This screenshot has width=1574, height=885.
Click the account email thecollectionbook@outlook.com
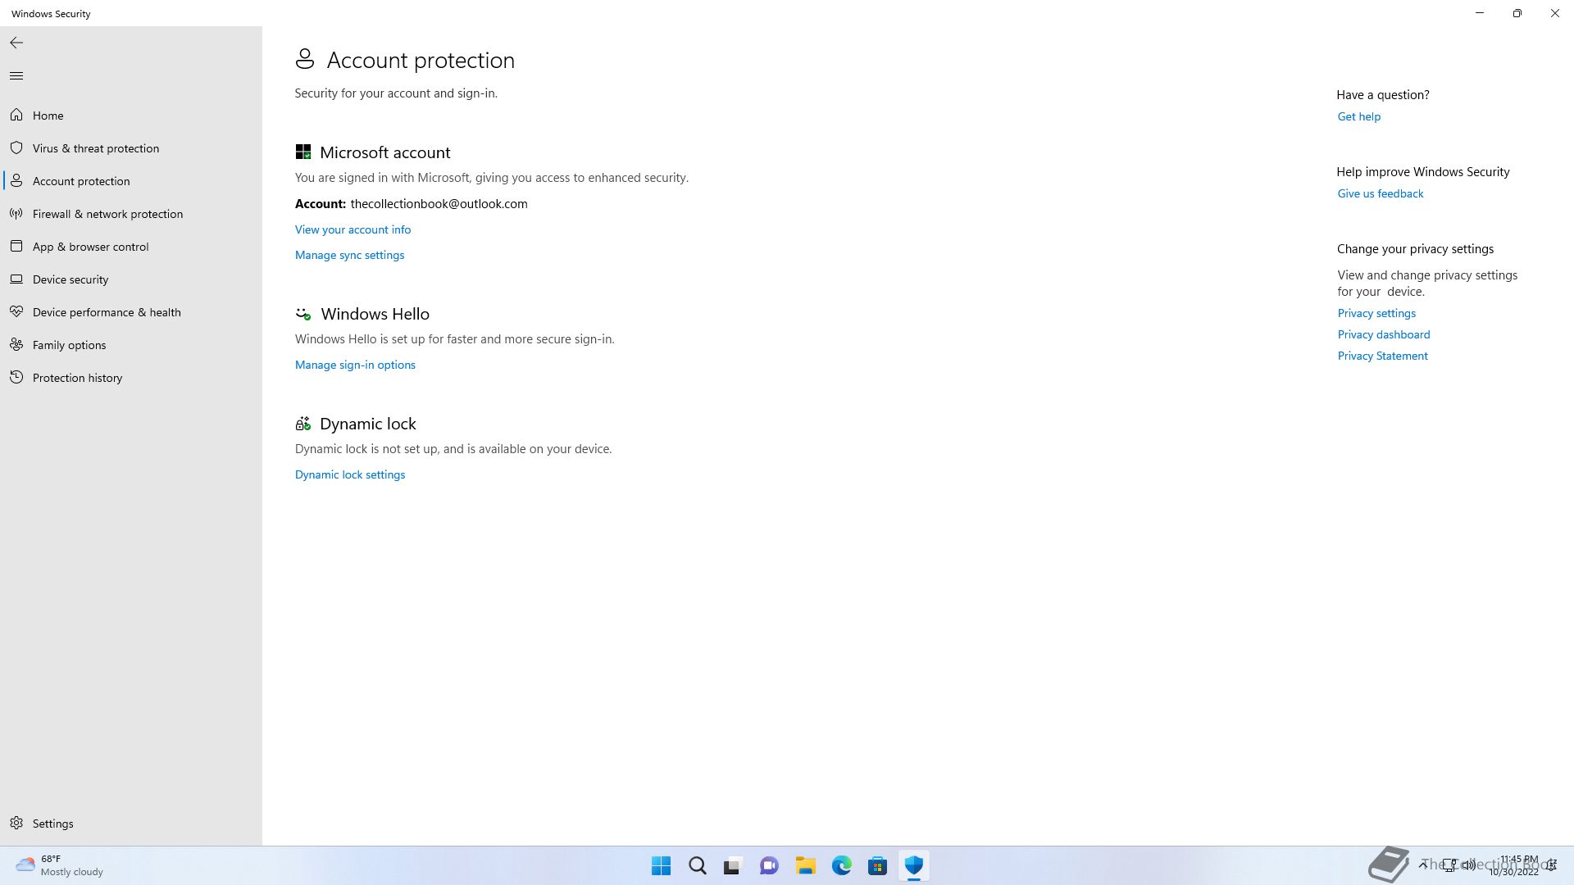click(439, 204)
